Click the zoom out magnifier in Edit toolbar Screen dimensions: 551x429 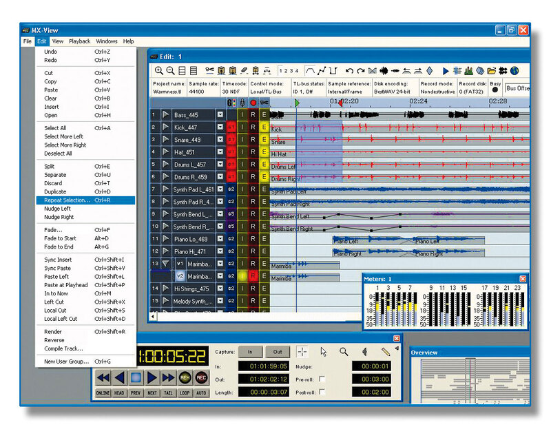point(170,71)
